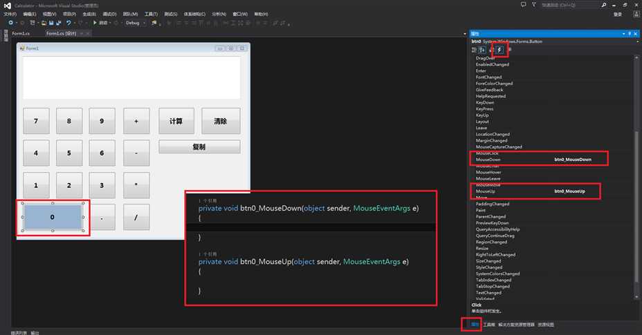Click the 计算 button on Form1
Viewport: 642px width, 335px height.
click(x=176, y=121)
